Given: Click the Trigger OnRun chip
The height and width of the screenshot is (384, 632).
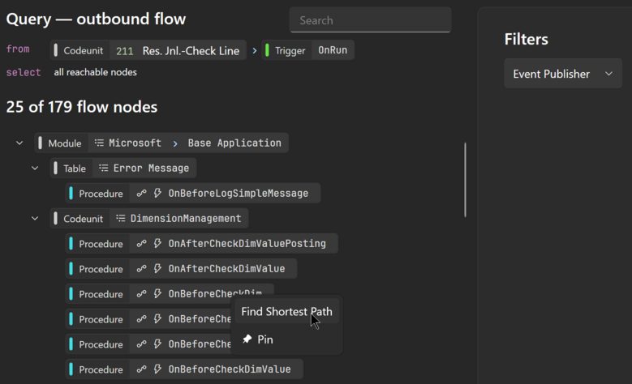Looking at the screenshot, I should 308,50.
